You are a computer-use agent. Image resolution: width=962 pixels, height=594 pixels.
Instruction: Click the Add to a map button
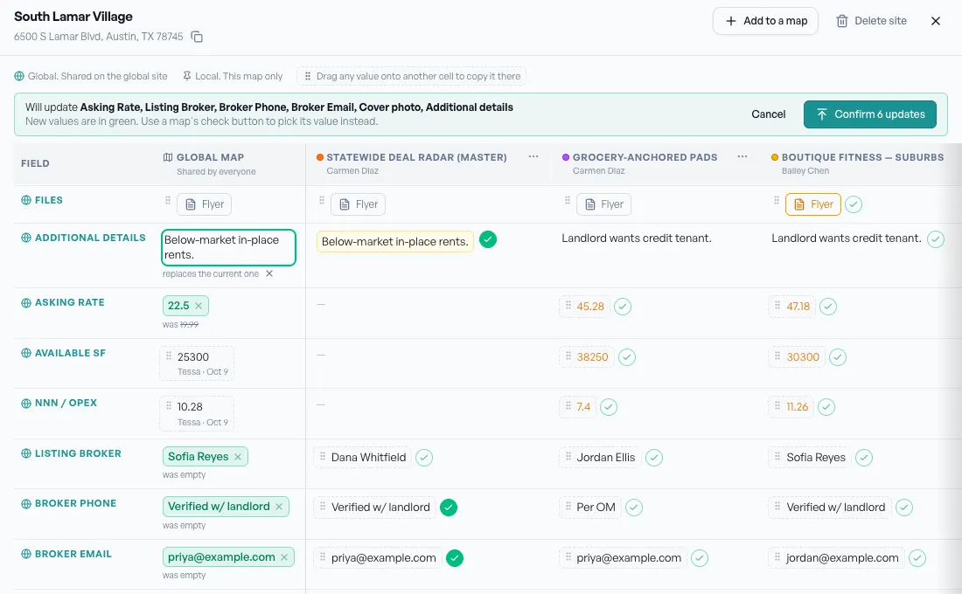(765, 21)
